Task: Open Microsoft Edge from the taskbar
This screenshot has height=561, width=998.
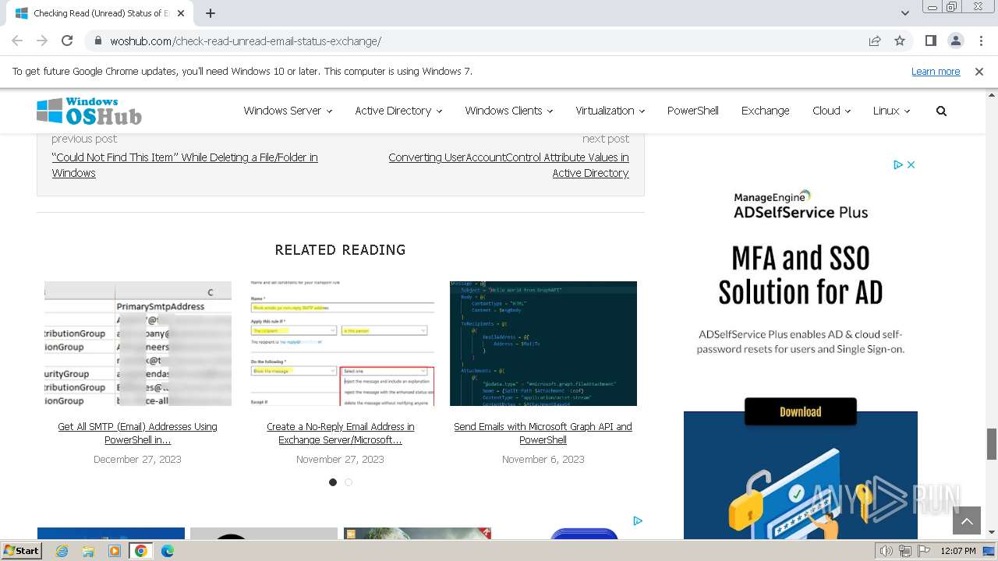Action: coord(168,551)
